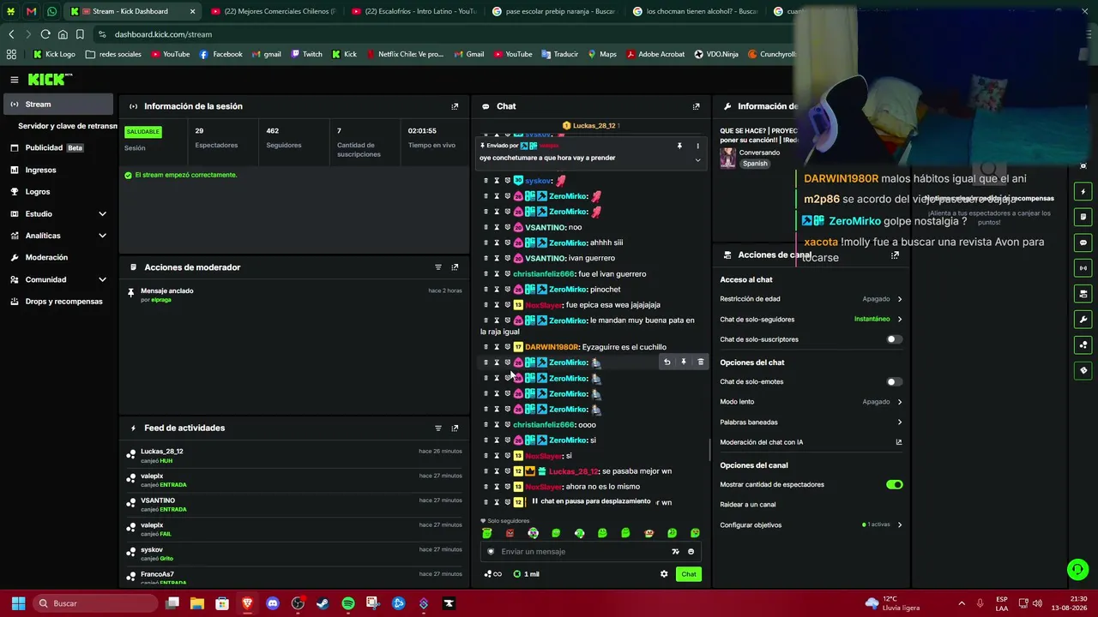1098x617 pixels.
Task: Open the Twitch bookmark
Action: point(307,54)
